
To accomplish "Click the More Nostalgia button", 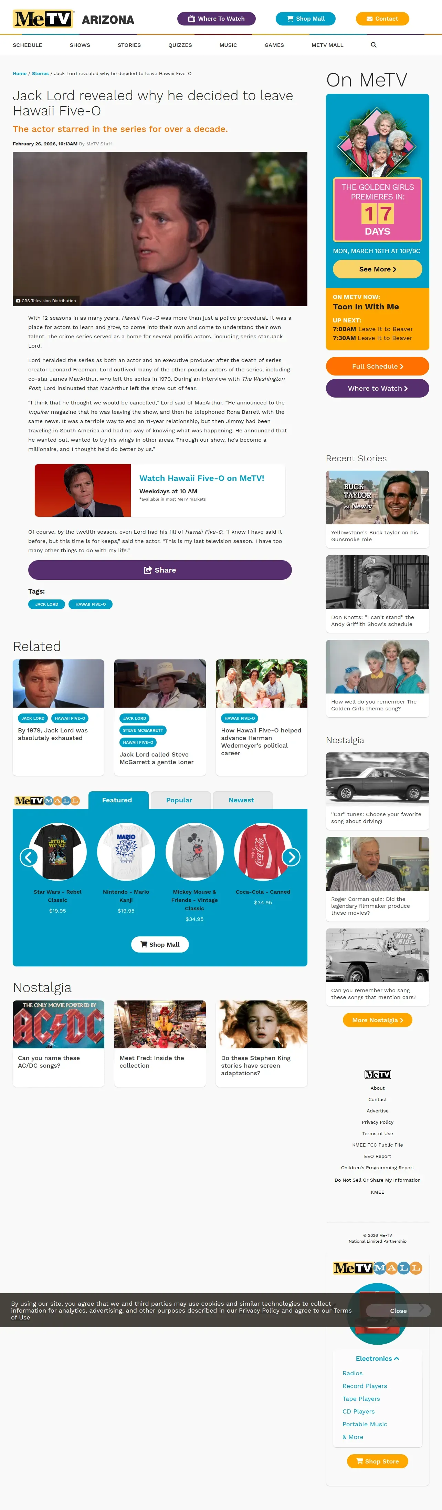I will [x=378, y=1020].
